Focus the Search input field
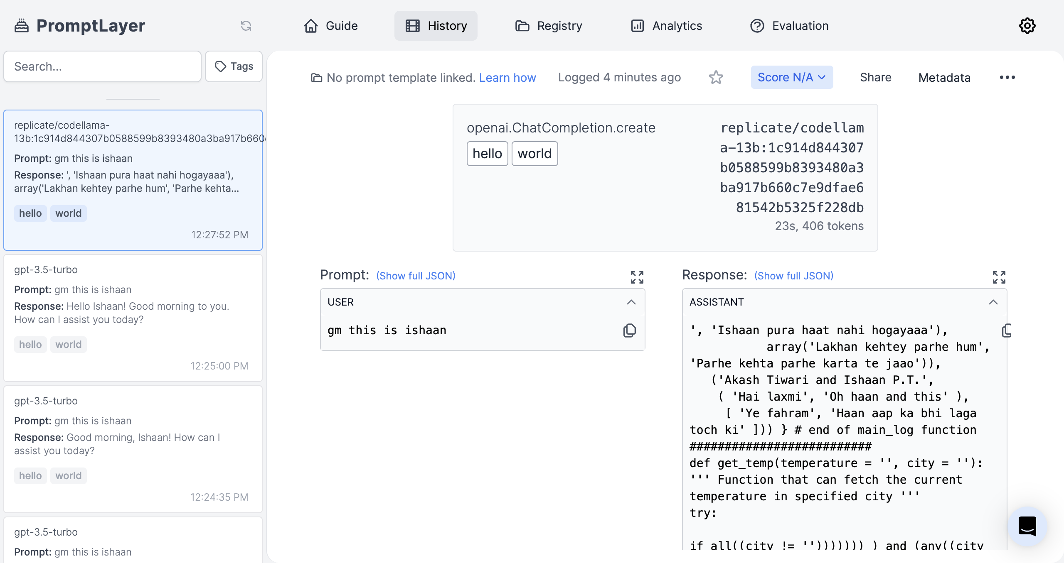Viewport: 1064px width, 563px height. point(102,66)
